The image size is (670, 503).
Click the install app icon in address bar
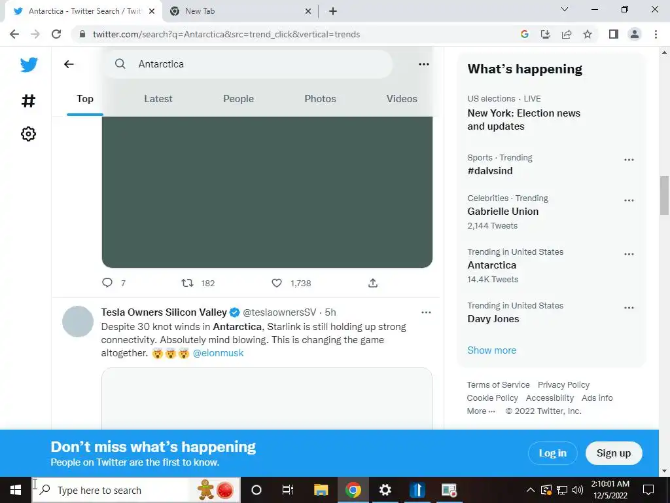coord(546,34)
